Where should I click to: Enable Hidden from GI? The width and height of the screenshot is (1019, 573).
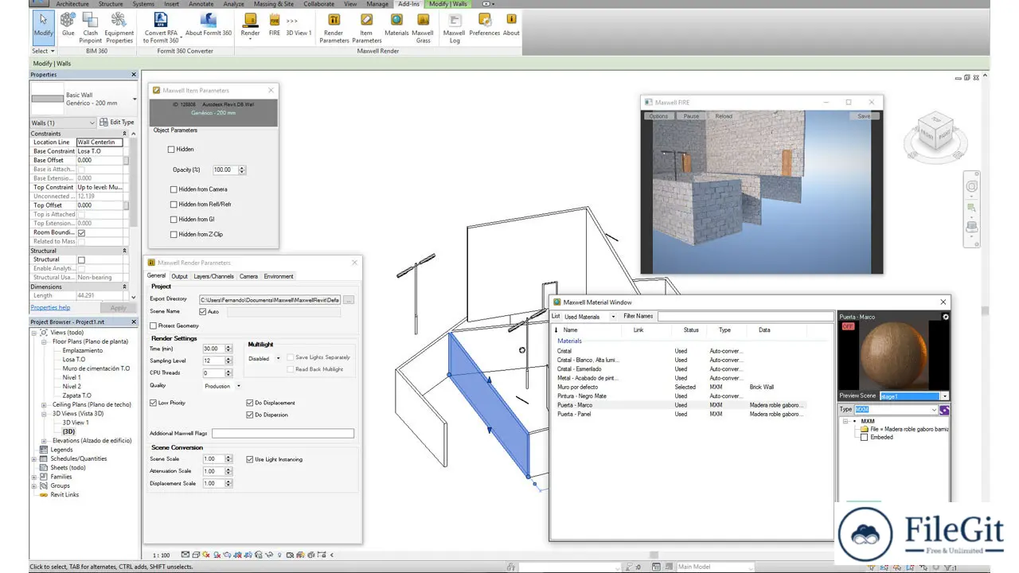click(174, 219)
